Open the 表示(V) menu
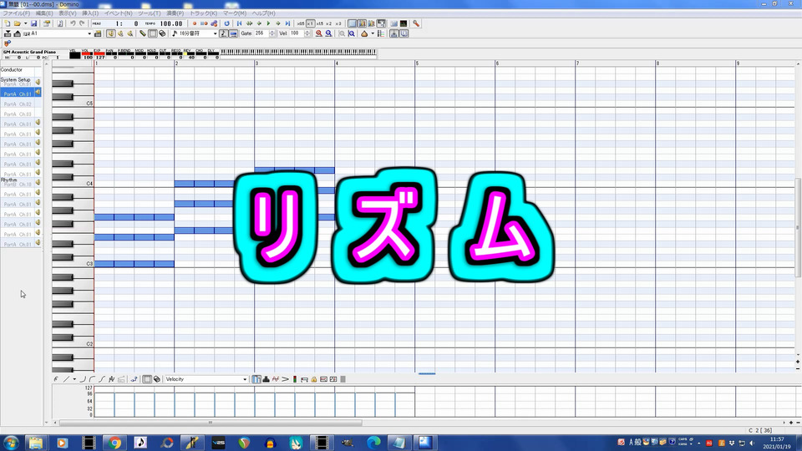This screenshot has height=451, width=802. [x=68, y=13]
